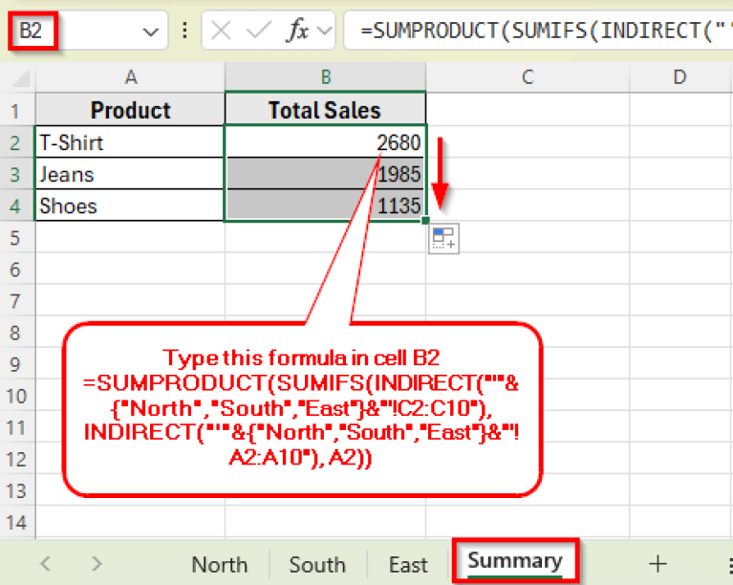Screen dimensions: 733x585
Task: Open the East sheet tab
Action: [x=408, y=564]
